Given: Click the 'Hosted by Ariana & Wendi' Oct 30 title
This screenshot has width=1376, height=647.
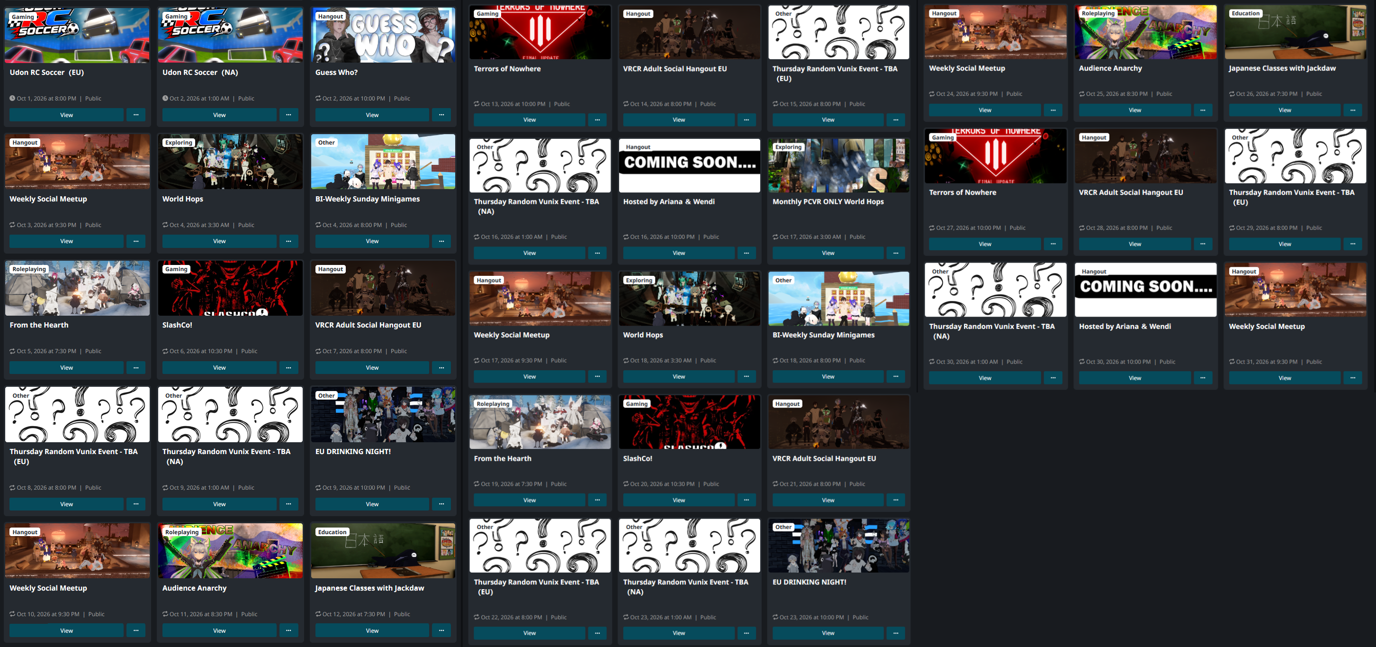Looking at the screenshot, I should [1125, 326].
